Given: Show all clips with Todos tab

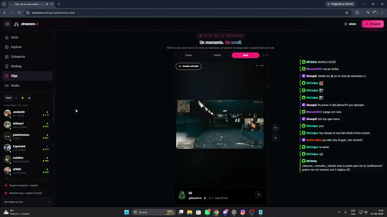Looking at the screenshot, I should 188,55.
